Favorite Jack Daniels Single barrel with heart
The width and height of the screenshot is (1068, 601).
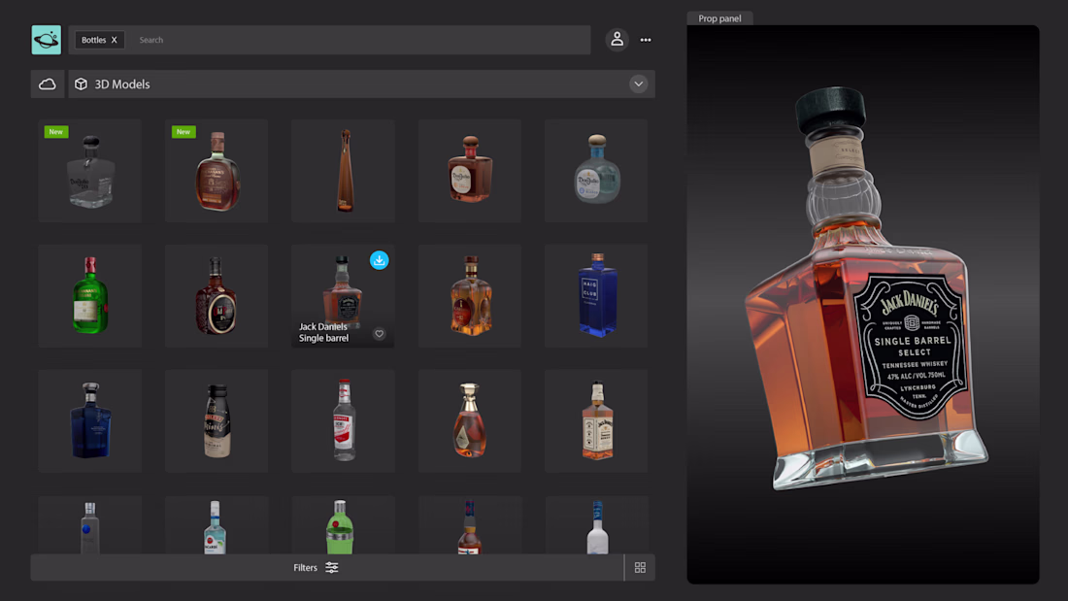(380, 334)
